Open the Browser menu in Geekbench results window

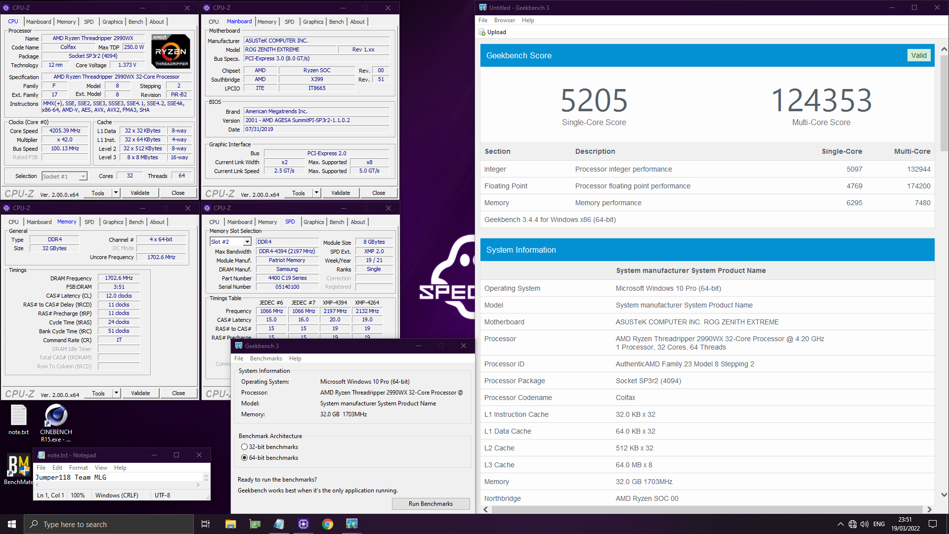(x=505, y=20)
